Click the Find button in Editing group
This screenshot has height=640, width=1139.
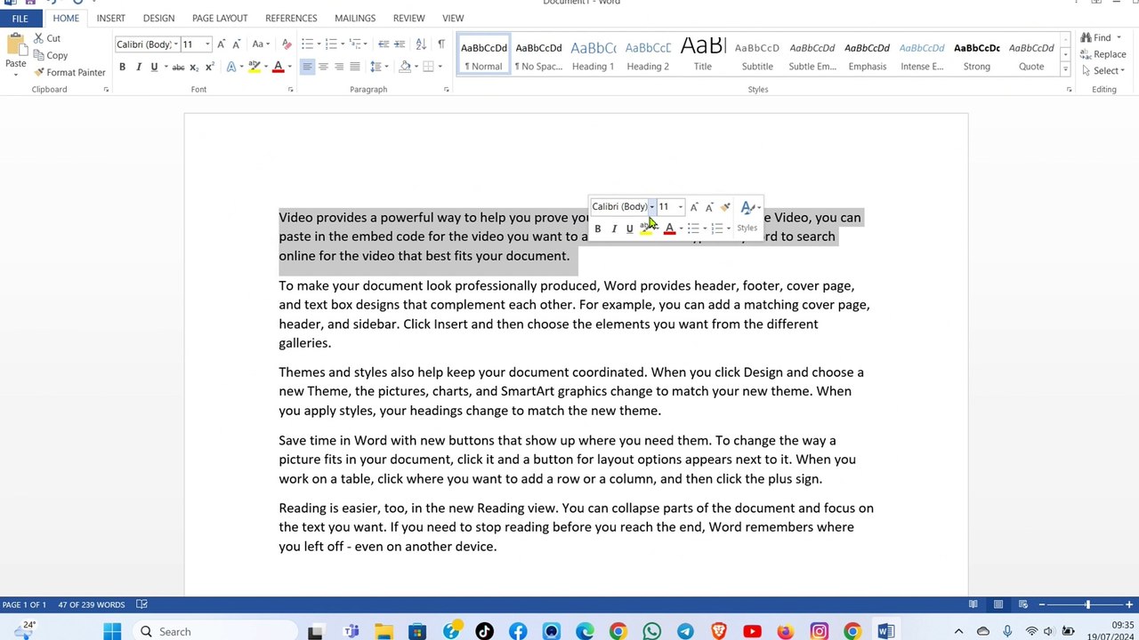1097,38
